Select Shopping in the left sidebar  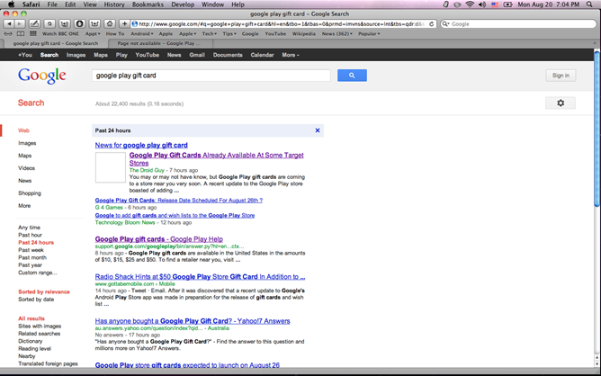click(30, 193)
